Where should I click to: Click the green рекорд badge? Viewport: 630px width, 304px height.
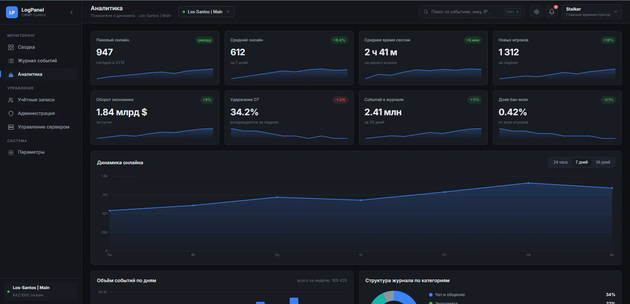(204, 40)
